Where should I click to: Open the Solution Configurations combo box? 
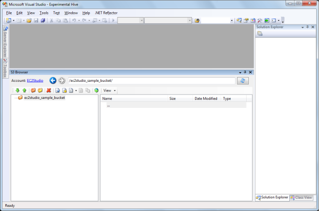click(130, 20)
